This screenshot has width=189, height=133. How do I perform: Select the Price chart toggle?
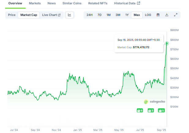pyautogui.click(x=12, y=15)
